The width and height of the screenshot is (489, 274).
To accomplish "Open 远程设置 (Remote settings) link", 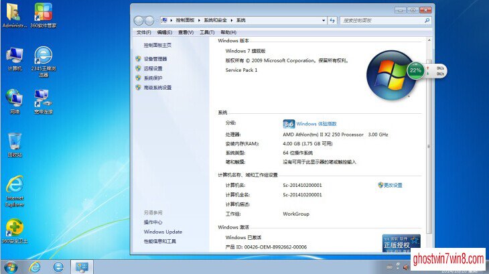I will (153, 68).
